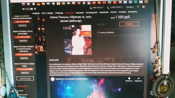Click the quantity field showing 1
The height and width of the screenshot is (98, 175).
pyautogui.click(x=101, y=24)
